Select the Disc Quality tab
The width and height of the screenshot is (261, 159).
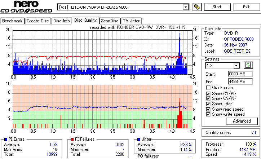85,20
